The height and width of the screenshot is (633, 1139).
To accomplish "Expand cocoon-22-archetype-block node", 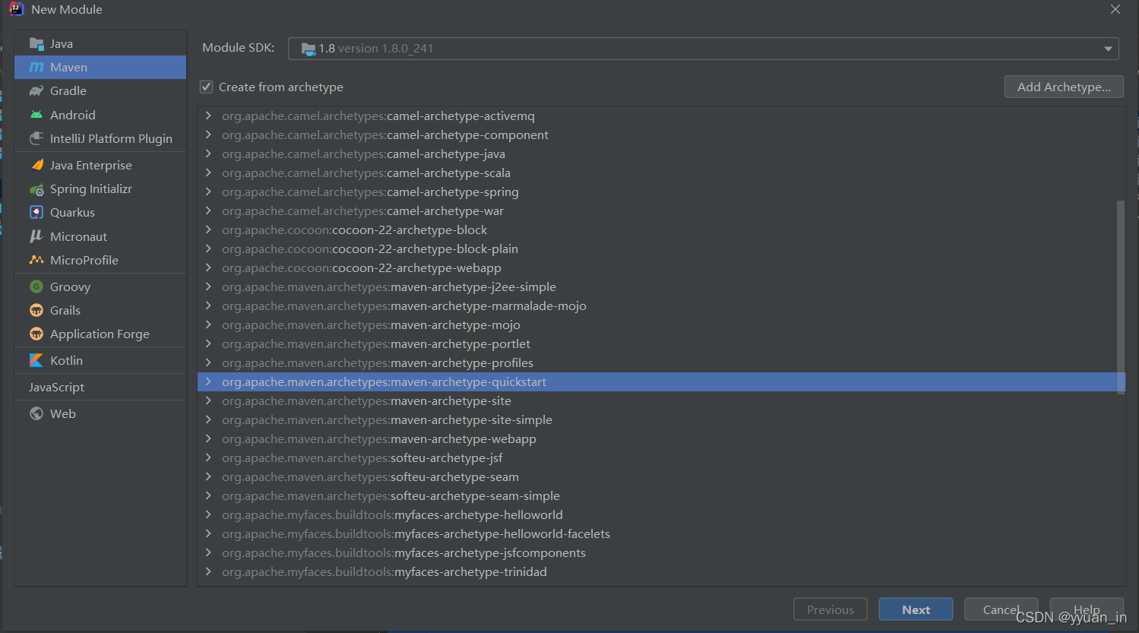I will point(208,229).
